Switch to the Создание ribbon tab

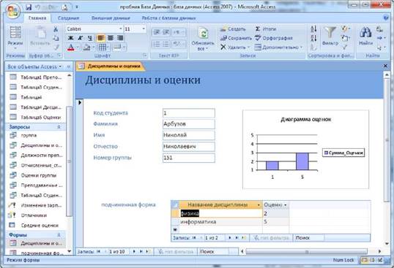tap(68, 18)
